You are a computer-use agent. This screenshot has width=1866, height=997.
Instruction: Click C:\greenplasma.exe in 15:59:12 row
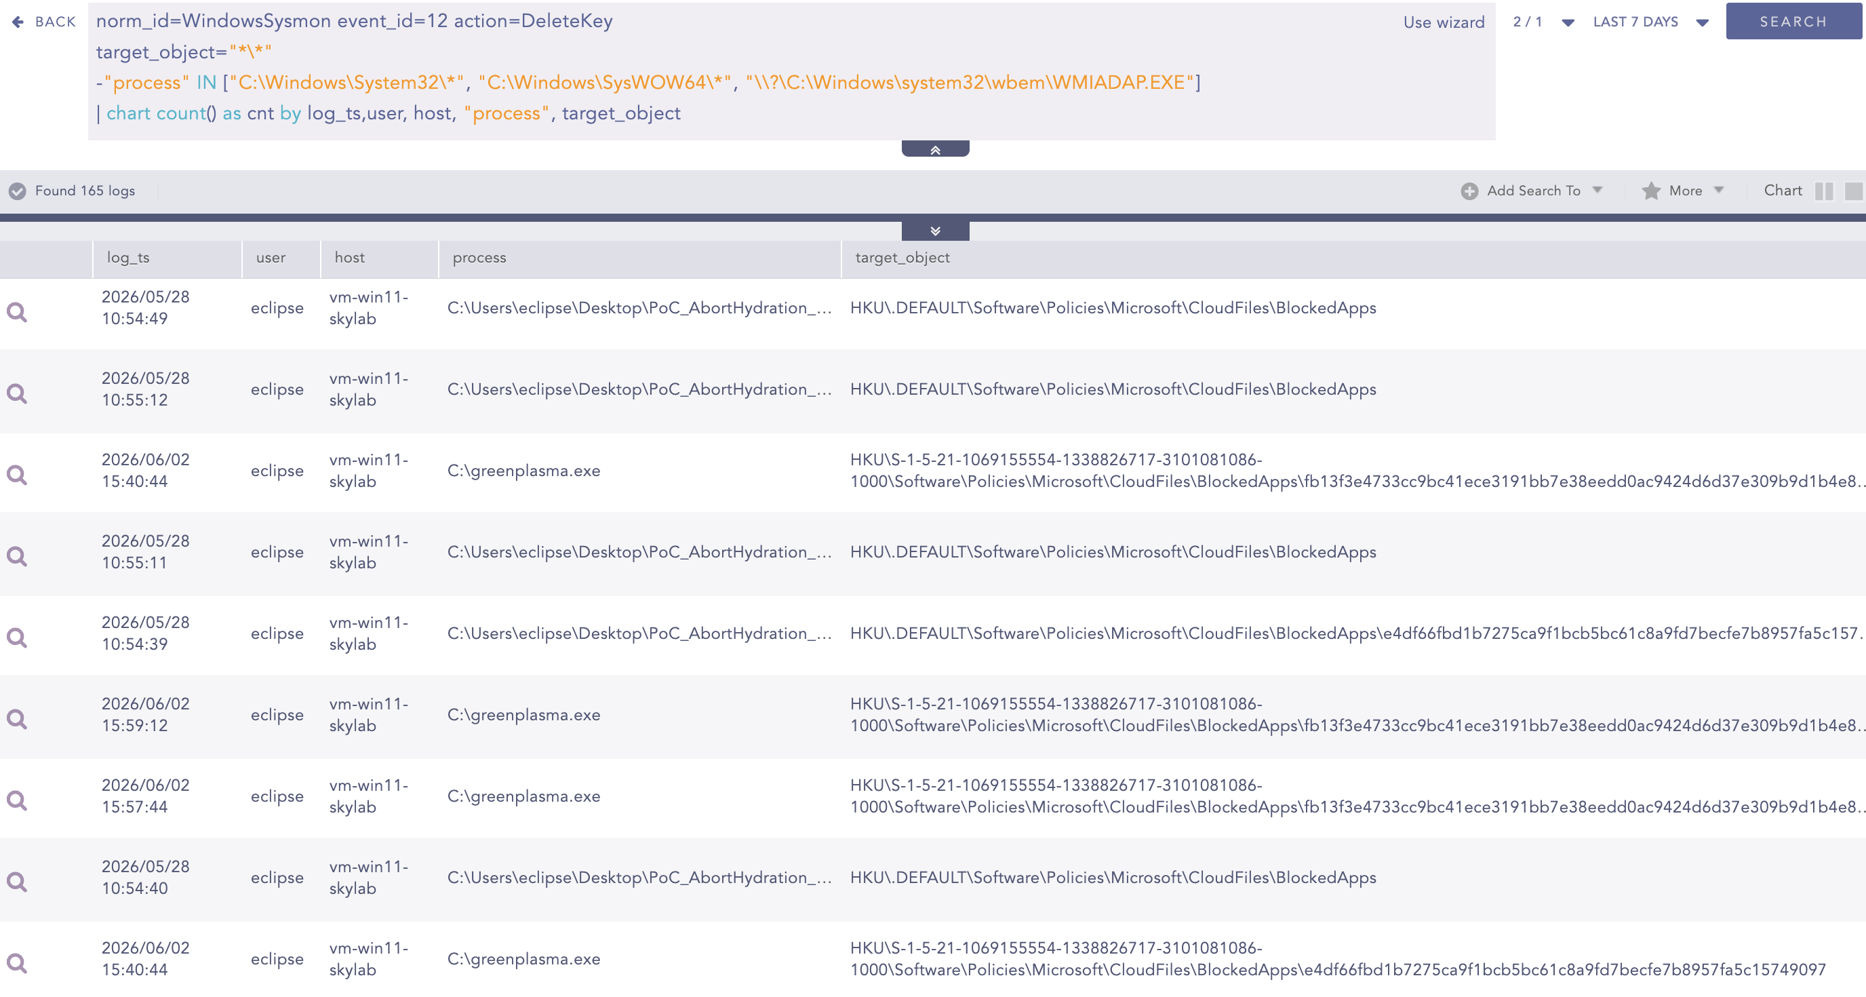[523, 715]
